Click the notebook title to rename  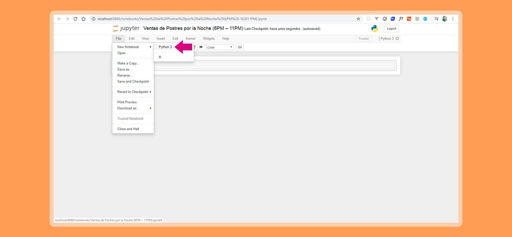[x=193, y=29]
